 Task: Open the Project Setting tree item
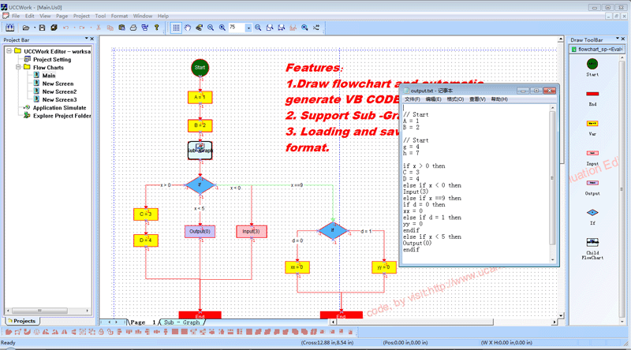point(51,60)
